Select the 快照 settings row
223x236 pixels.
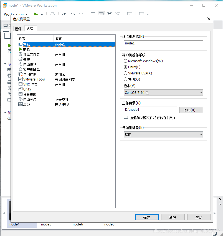67,59
